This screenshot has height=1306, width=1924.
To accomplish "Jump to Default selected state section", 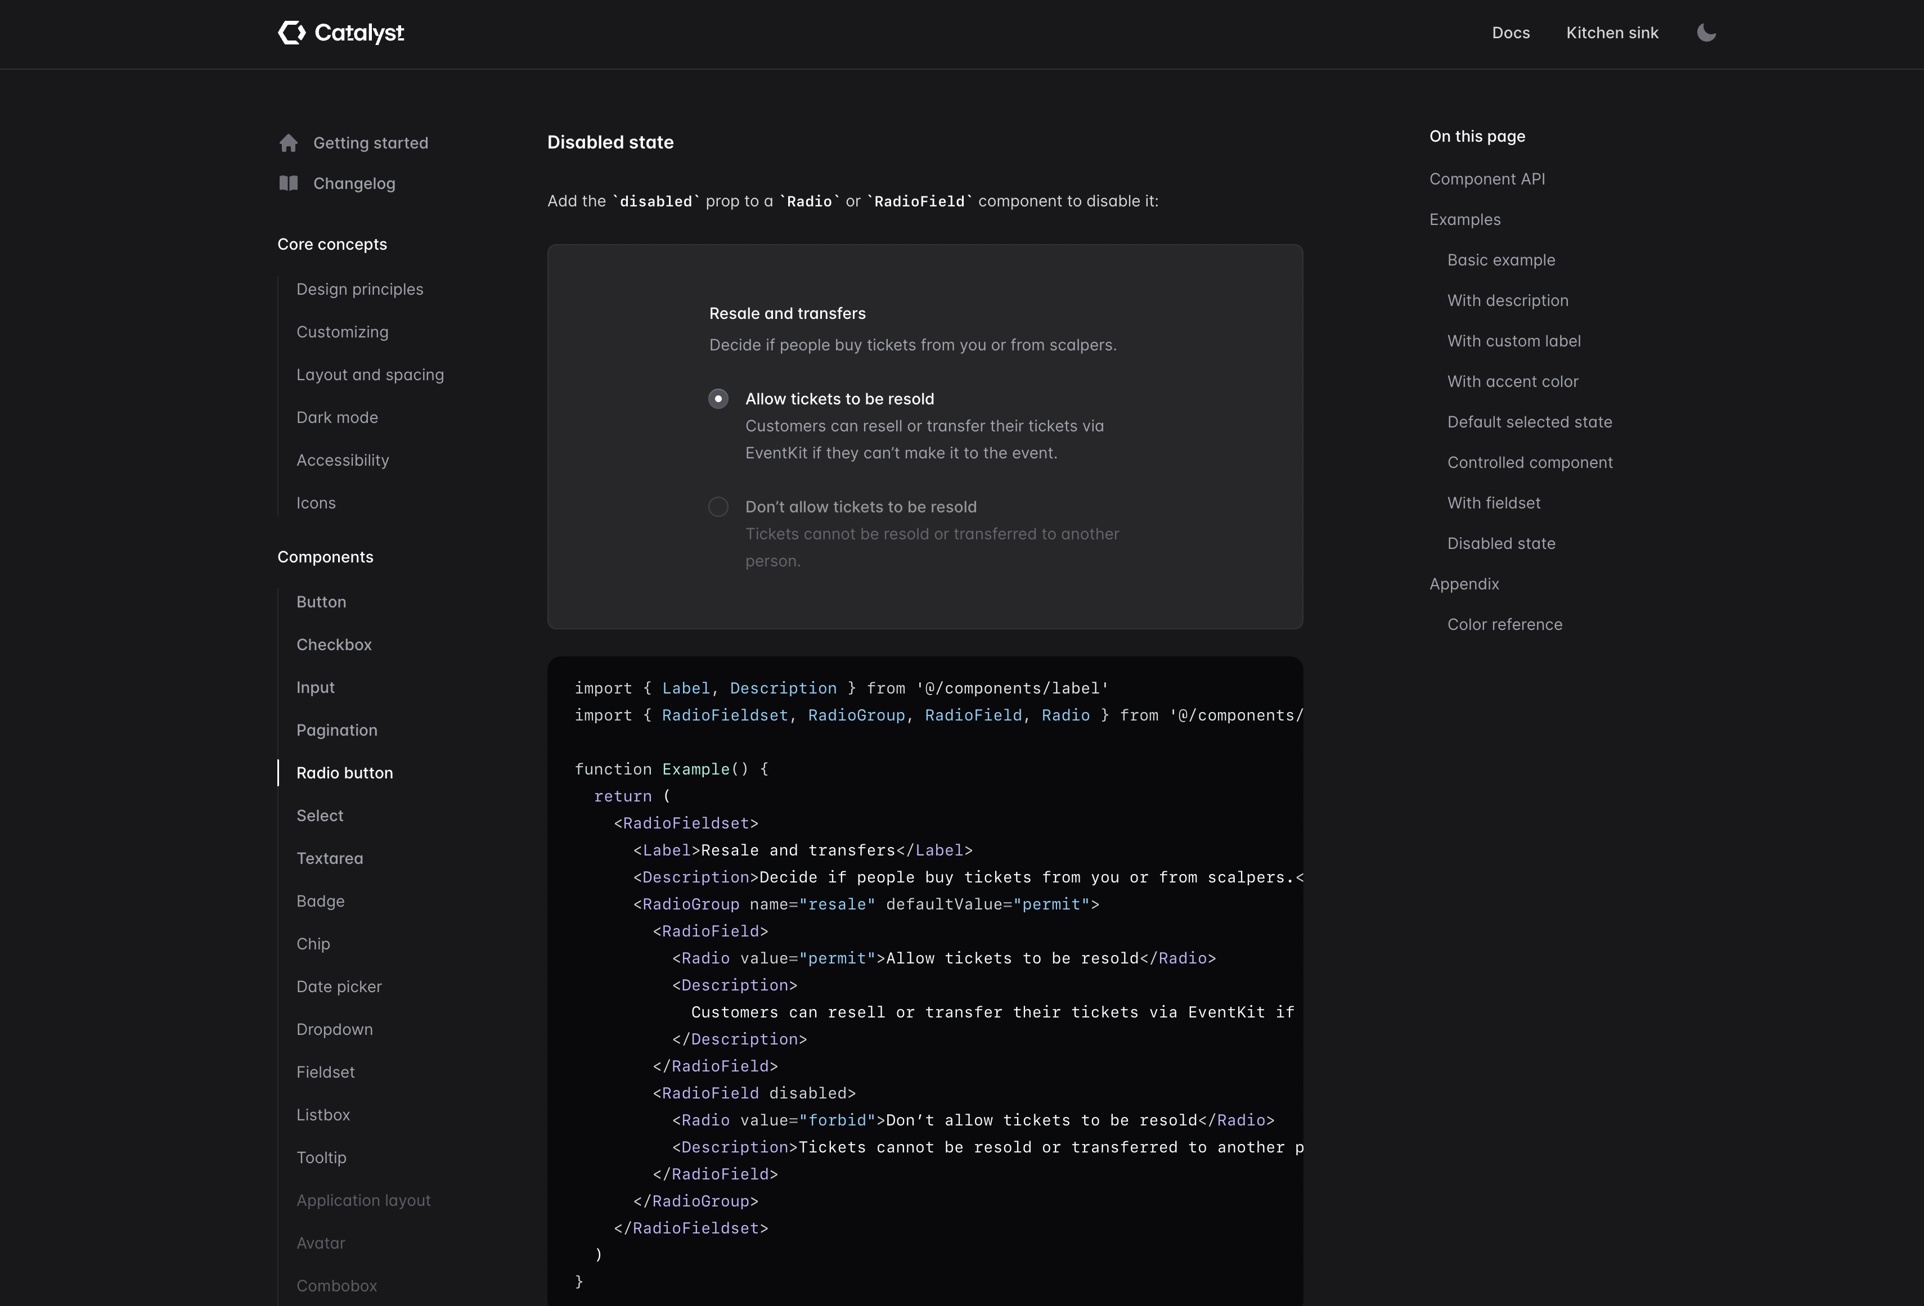I will coord(1529,423).
